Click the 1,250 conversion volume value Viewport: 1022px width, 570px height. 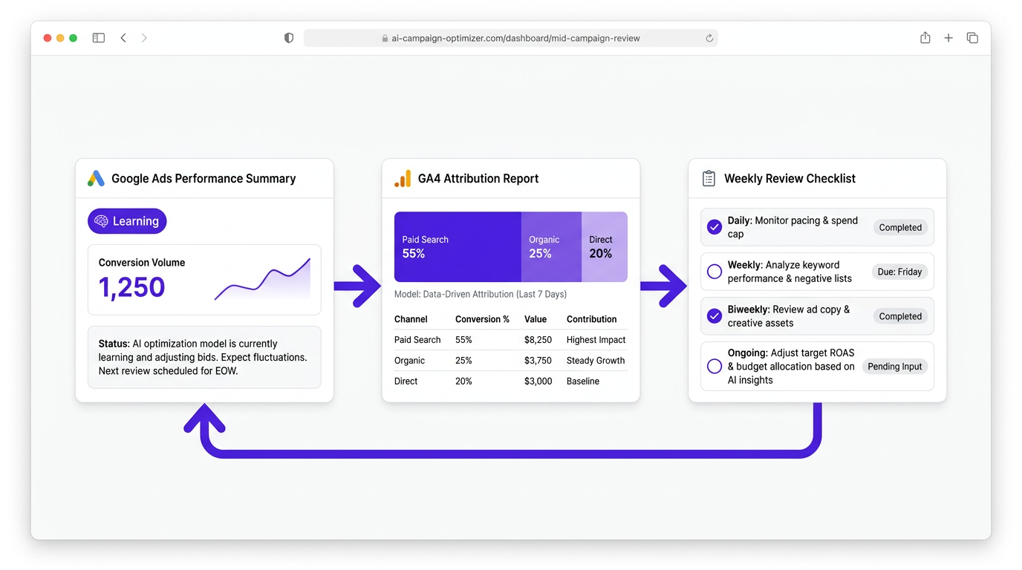(131, 287)
